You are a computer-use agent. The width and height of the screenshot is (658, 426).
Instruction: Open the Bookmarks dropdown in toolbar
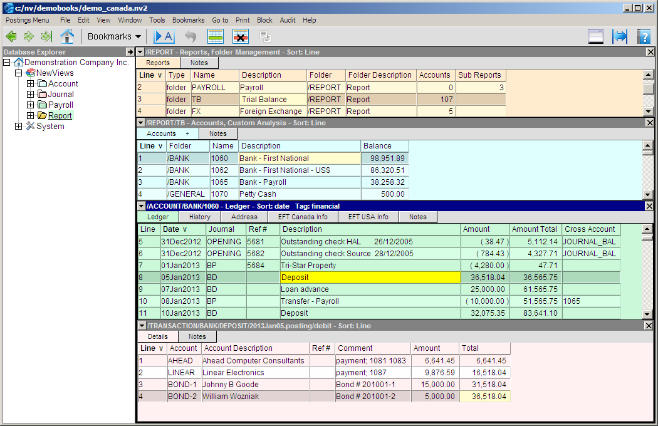[114, 36]
